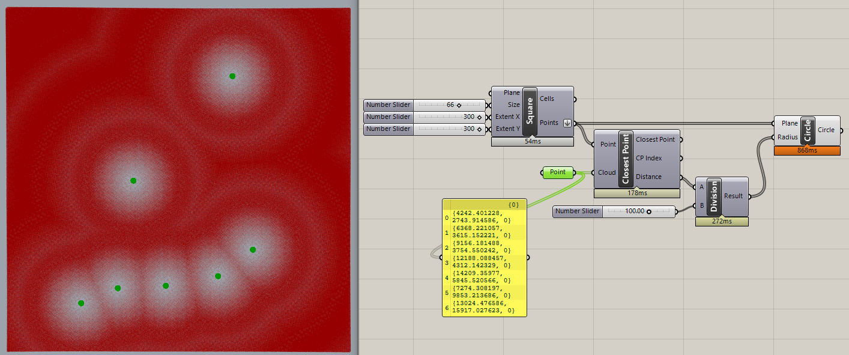Image resolution: width=849 pixels, height=355 pixels.
Task: Select the green Point parameter capsule
Action: (557, 172)
